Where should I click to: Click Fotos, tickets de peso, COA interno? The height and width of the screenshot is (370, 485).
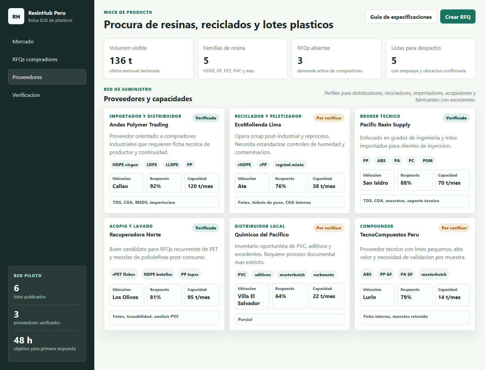point(290,202)
